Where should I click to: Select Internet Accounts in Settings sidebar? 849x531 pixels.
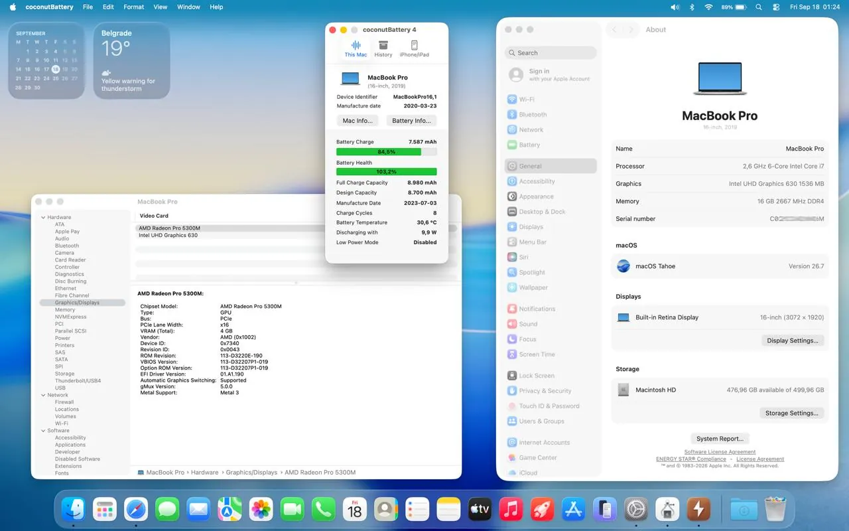tap(545, 443)
